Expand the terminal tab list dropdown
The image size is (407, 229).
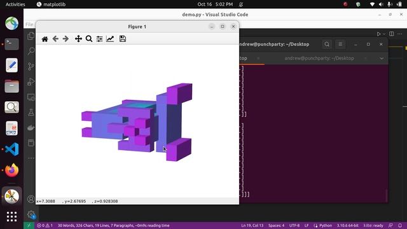coord(382,59)
